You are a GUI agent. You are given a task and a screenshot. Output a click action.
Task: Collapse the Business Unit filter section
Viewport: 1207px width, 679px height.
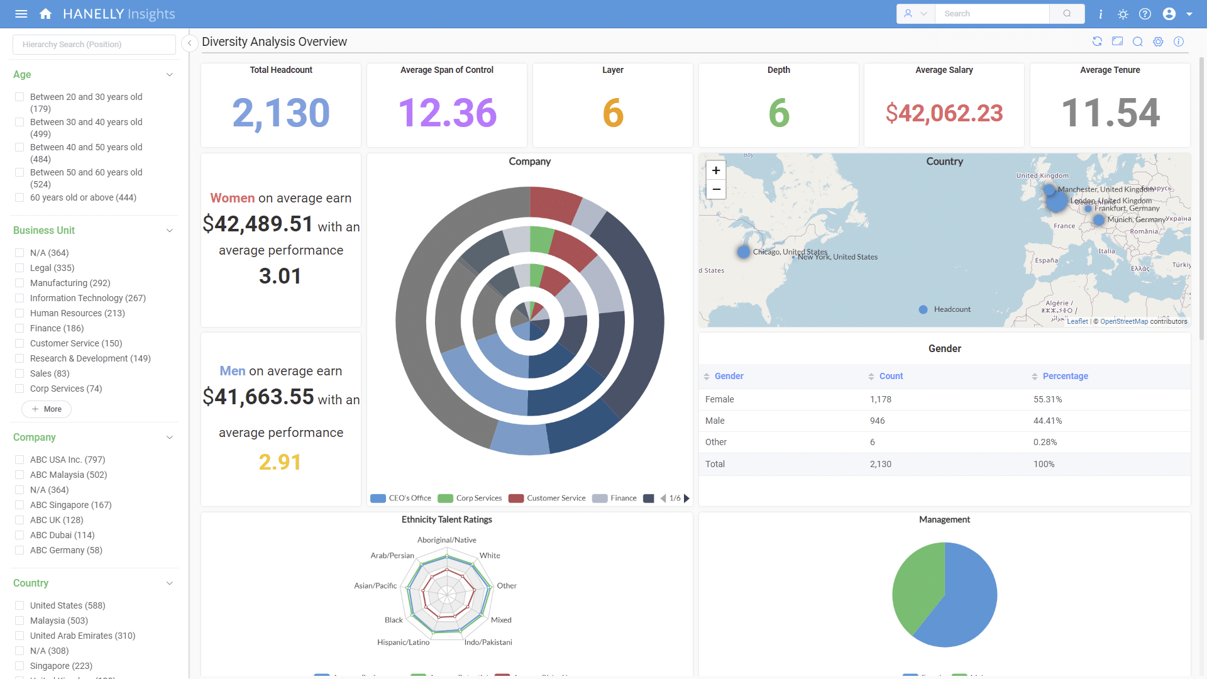pyautogui.click(x=169, y=230)
